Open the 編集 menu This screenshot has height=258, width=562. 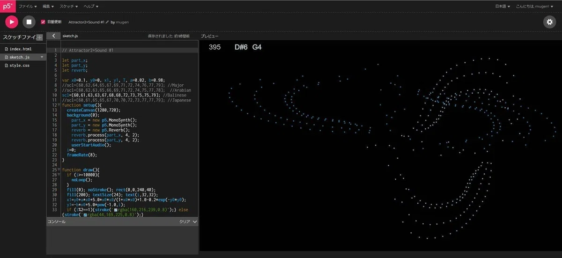[x=48, y=7]
